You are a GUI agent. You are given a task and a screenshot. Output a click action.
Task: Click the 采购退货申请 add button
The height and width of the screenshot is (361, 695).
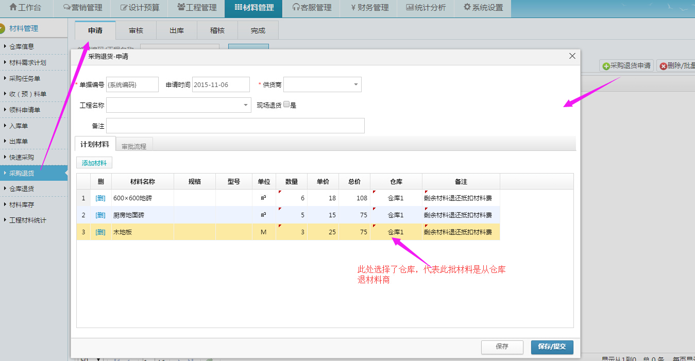coord(626,66)
